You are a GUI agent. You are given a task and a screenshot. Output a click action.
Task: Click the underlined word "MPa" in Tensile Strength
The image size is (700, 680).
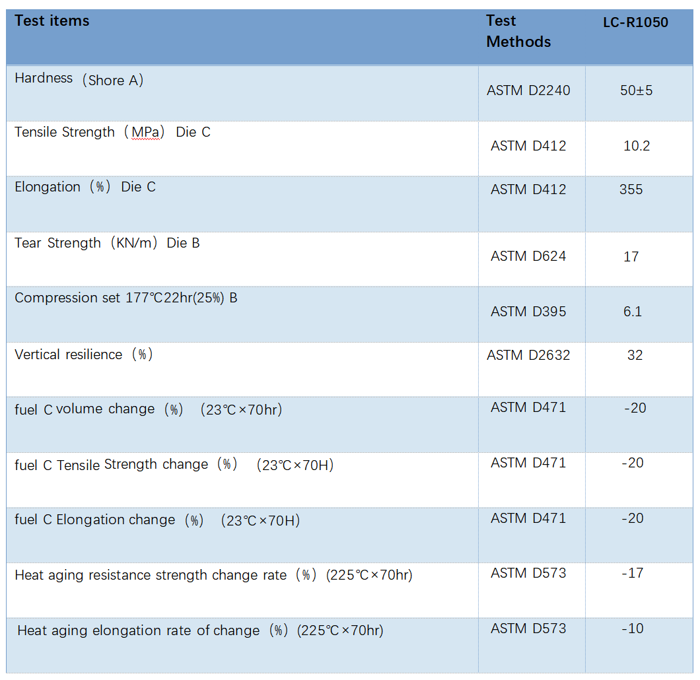coord(145,133)
